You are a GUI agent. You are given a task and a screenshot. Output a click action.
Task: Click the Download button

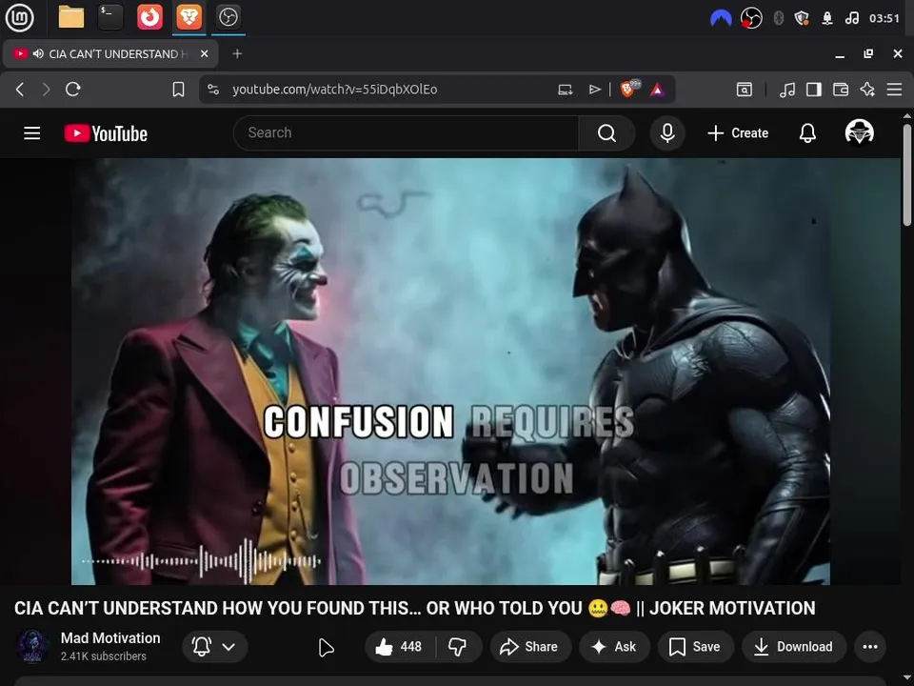click(x=793, y=646)
